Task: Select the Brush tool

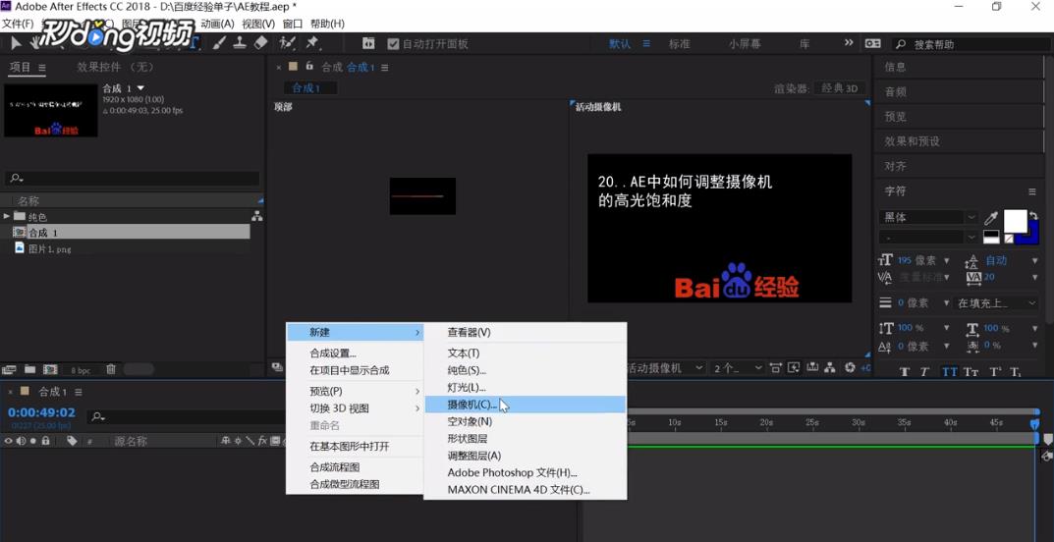Action: click(x=219, y=43)
